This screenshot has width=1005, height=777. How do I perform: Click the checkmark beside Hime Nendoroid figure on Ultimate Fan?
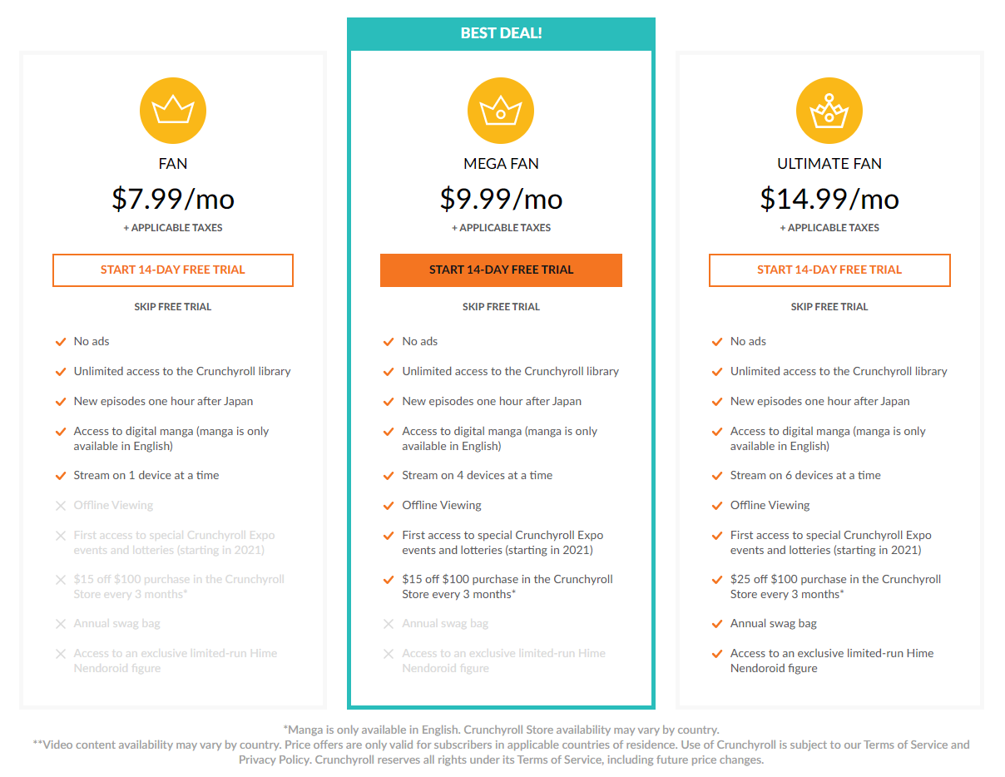pyautogui.click(x=716, y=653)
